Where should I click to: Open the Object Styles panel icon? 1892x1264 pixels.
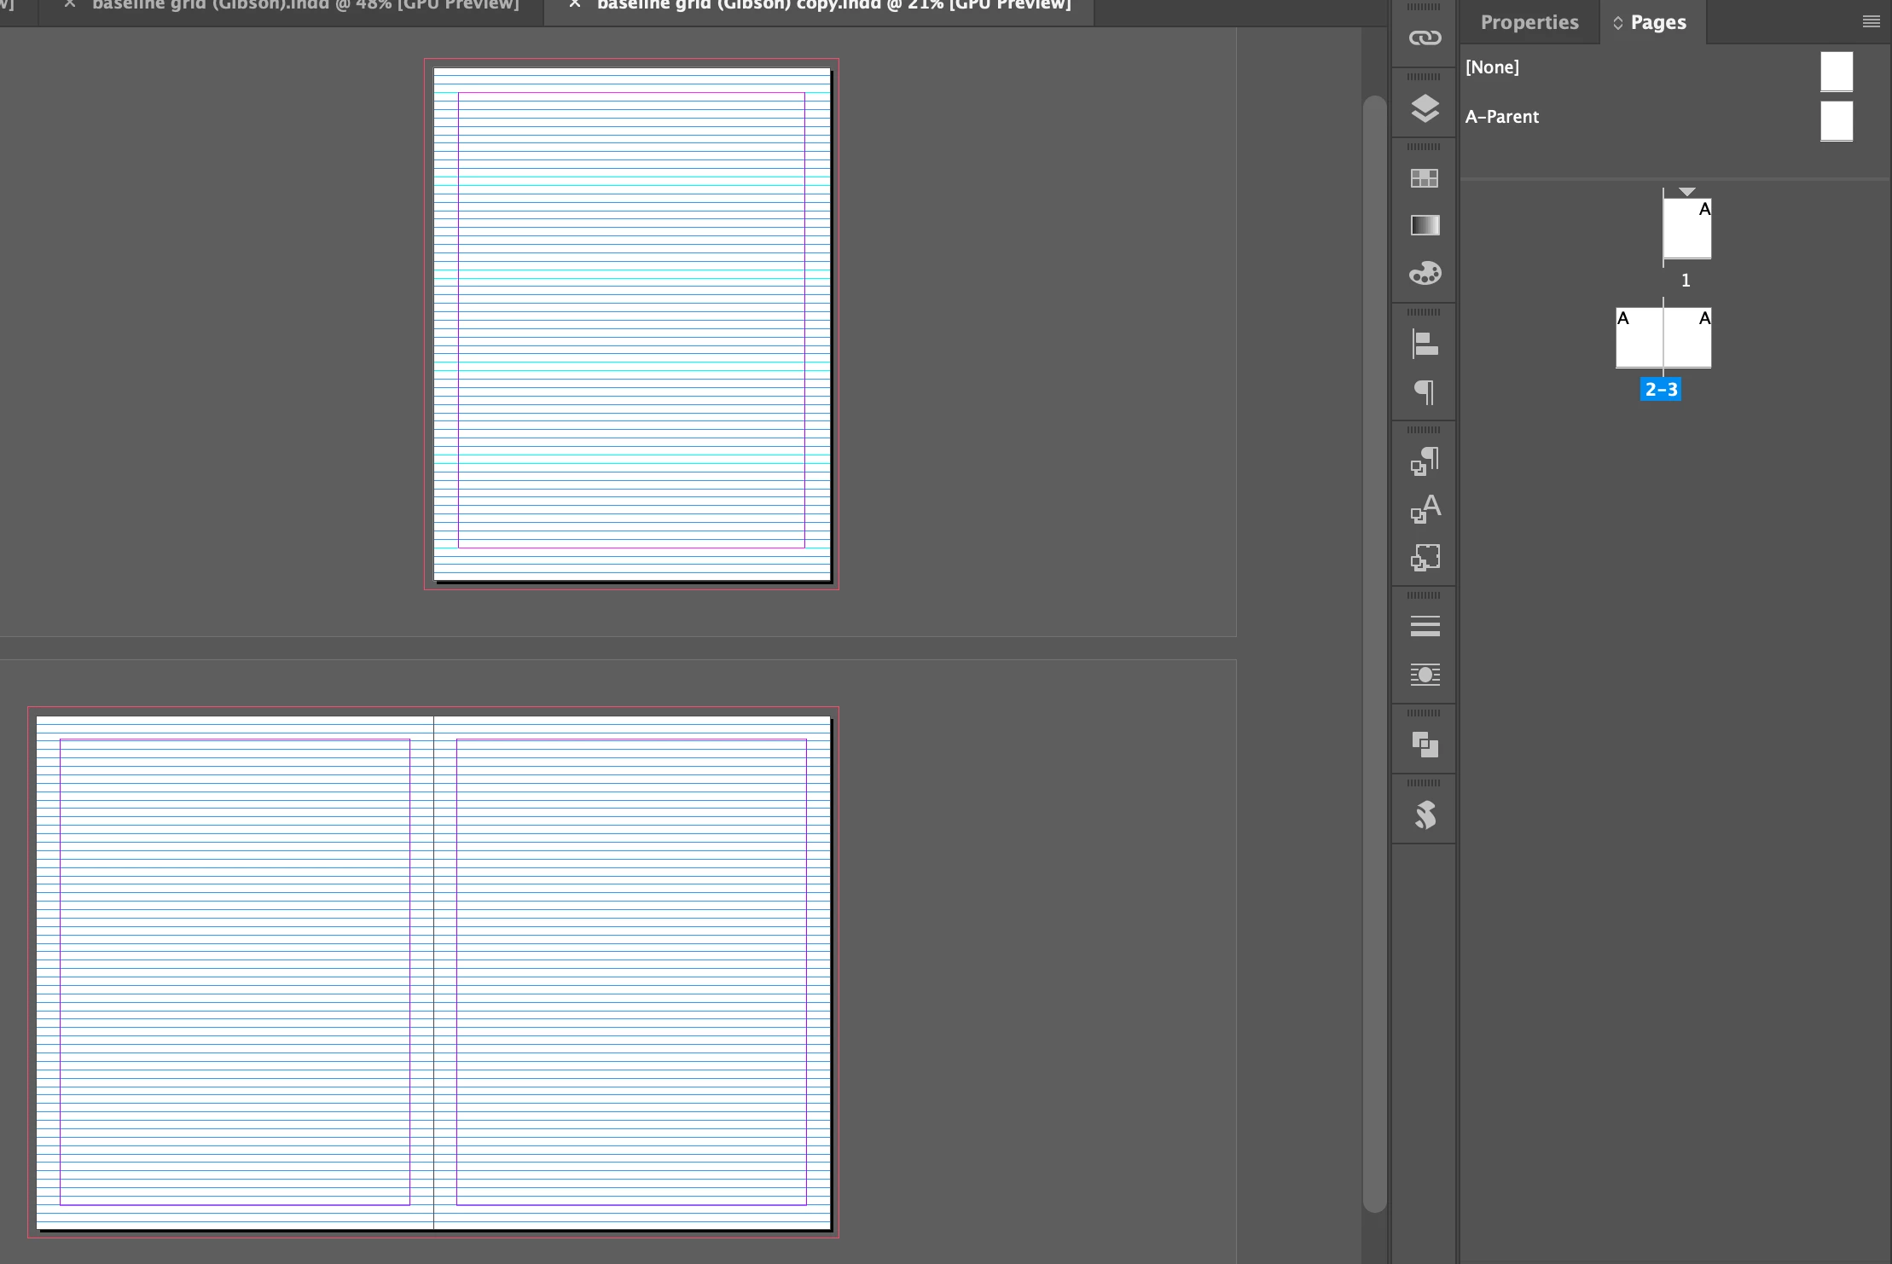1425,557
